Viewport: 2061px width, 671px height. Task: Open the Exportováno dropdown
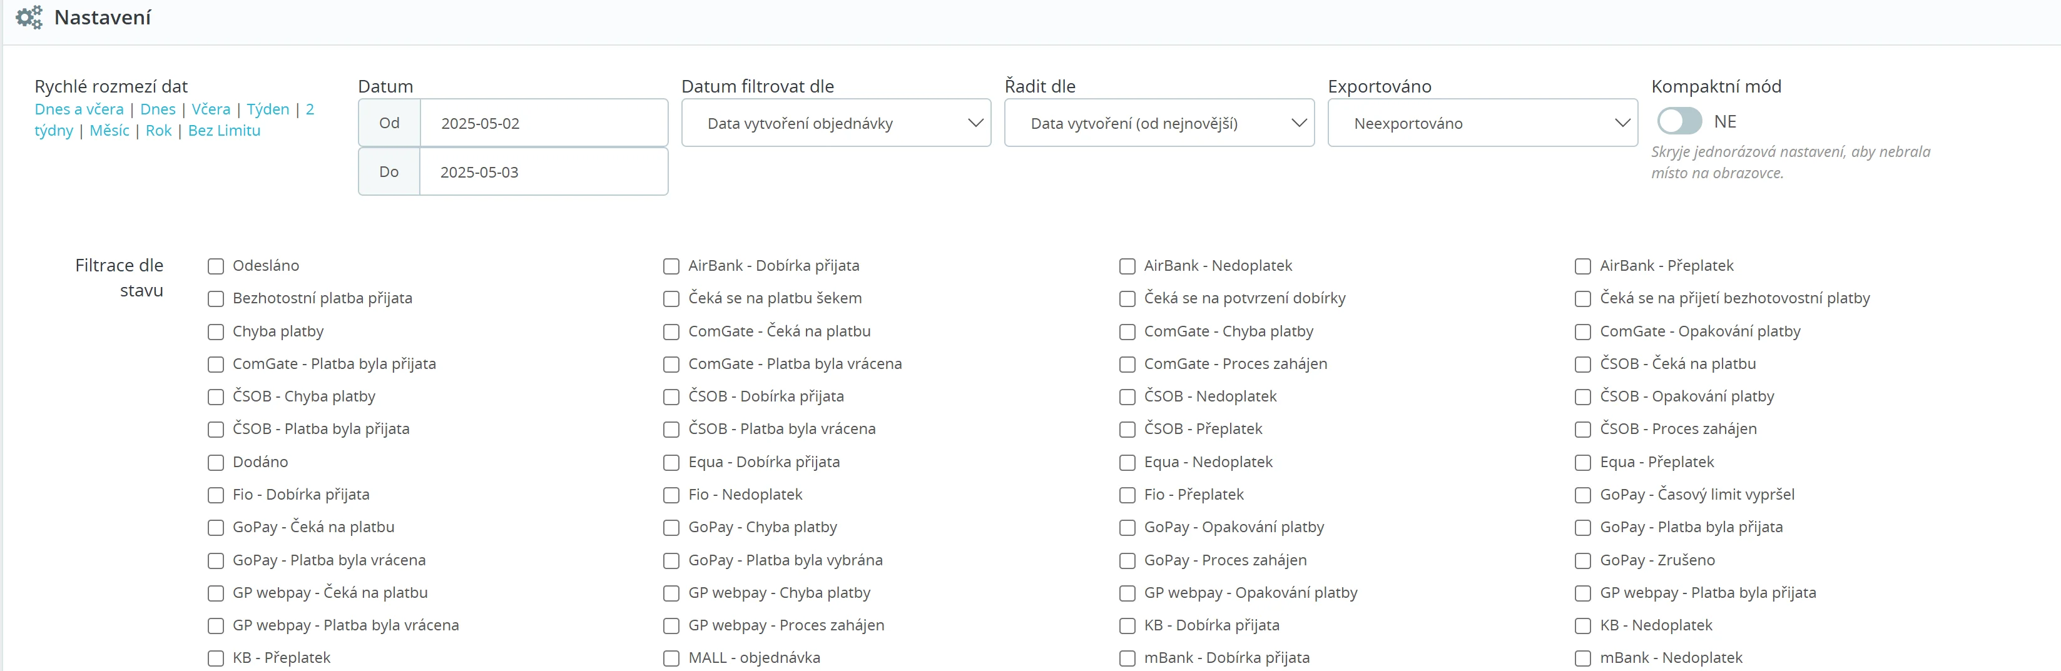1482,123
